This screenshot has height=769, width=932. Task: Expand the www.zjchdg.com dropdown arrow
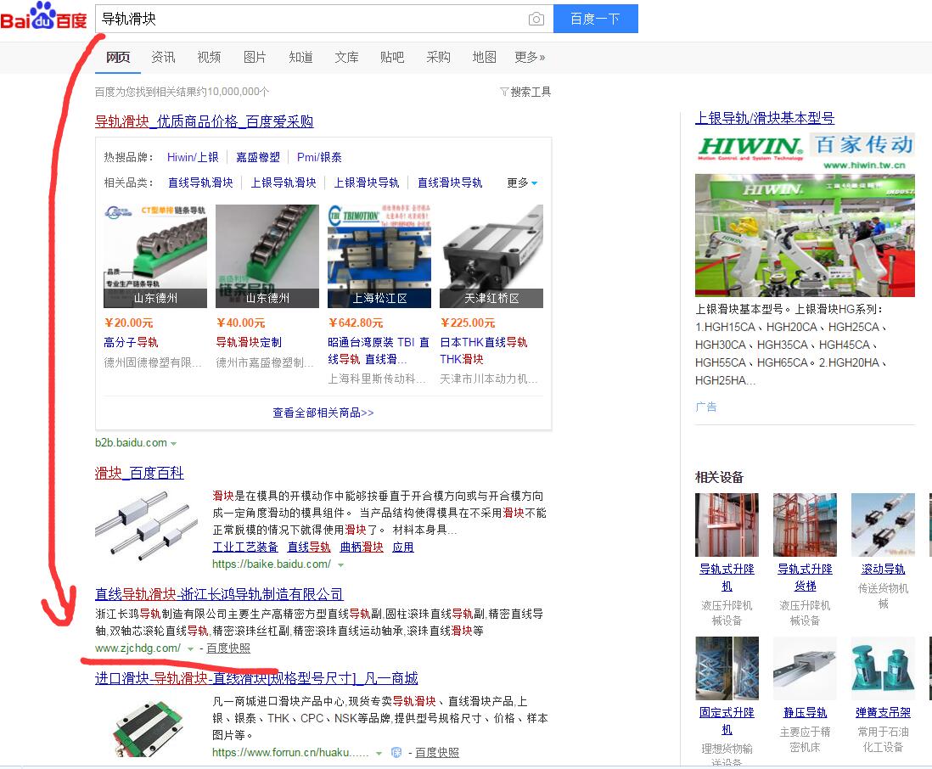[190, 649]
